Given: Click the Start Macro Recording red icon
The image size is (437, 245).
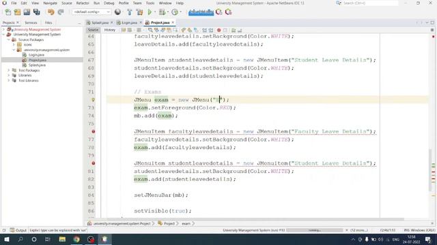Looking at the screenshot, I should click(218, 30).
